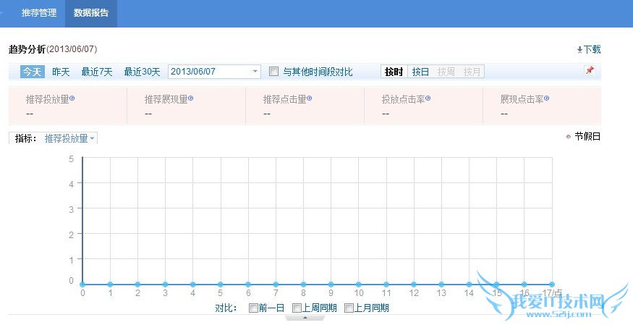
Task: Click the 推荐展现量 metric card
Action: 186,106
